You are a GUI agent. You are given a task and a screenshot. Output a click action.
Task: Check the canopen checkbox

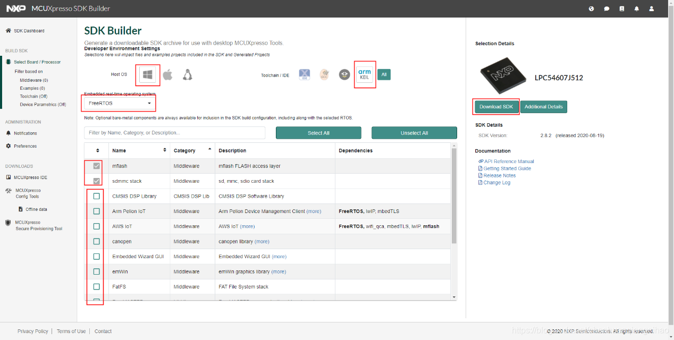(x=96, y=241)
